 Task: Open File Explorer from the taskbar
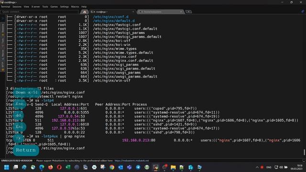[173, 167]
